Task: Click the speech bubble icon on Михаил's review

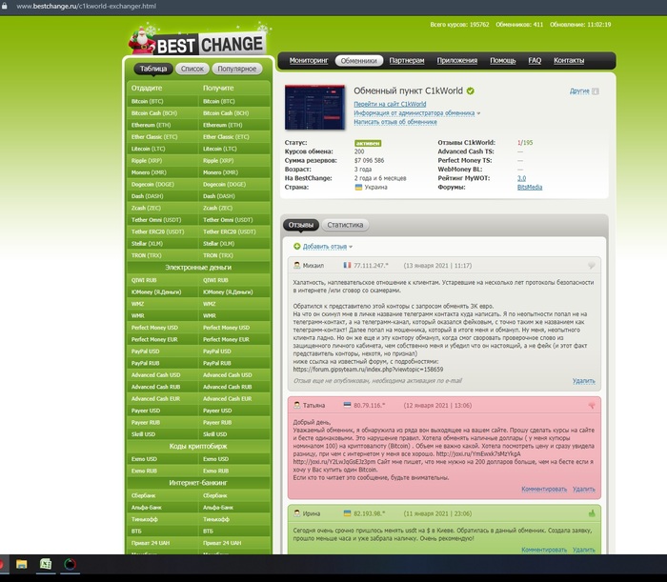Action: [592, 265]
